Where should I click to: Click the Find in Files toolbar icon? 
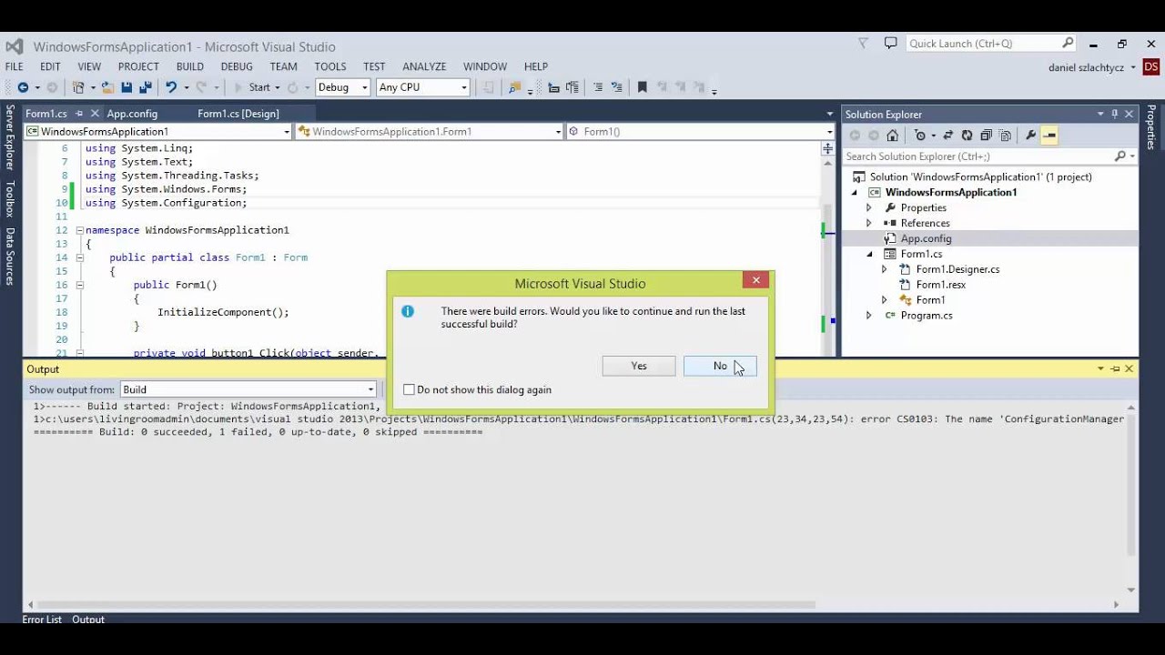[x=514, y=87]
